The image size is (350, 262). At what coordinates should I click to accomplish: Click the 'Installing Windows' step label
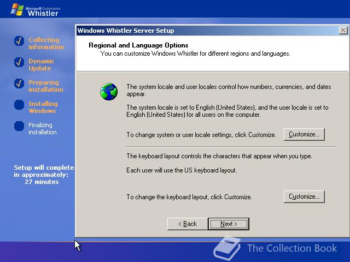[43, 107]
